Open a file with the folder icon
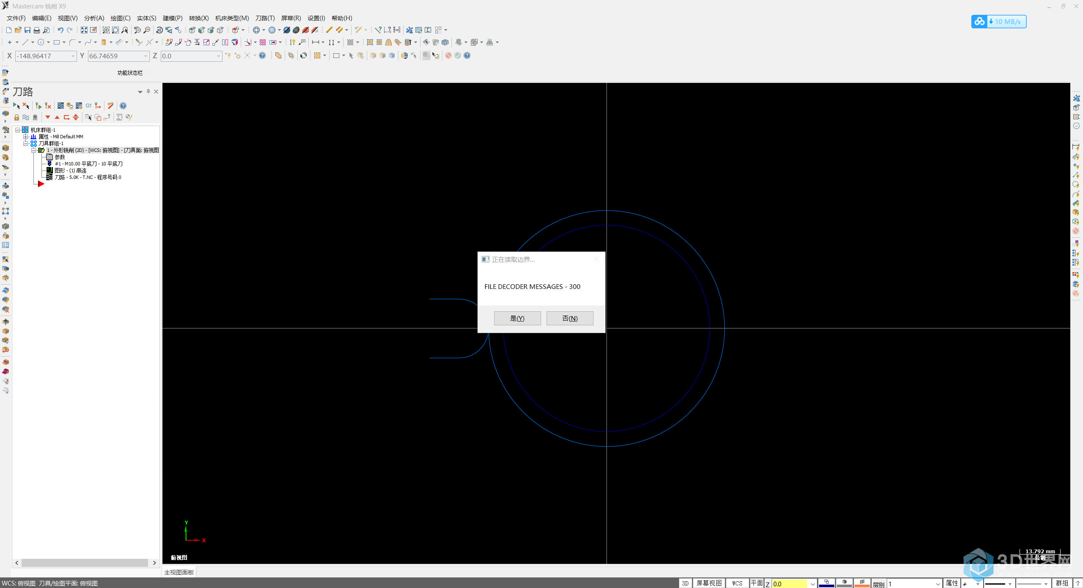Viewport: 1083px width, 588px height. [18, 30]
